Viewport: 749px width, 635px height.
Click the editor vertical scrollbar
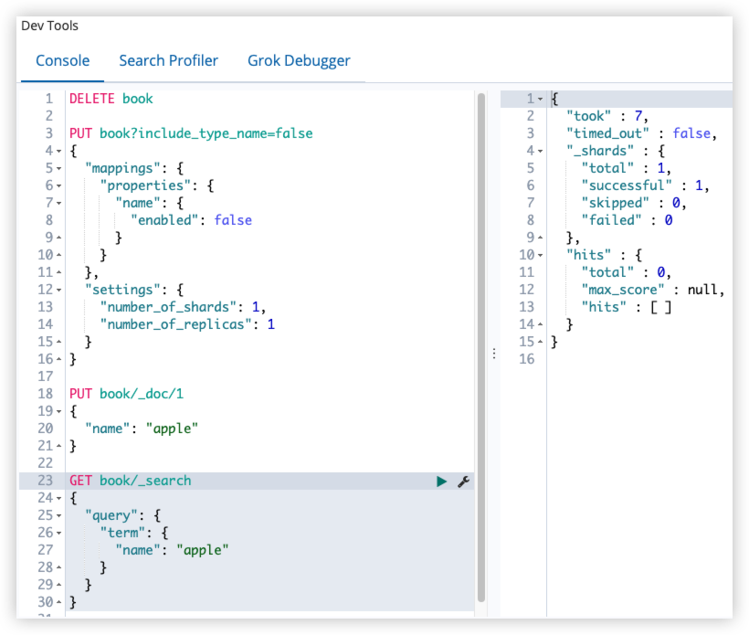(481, 347)
